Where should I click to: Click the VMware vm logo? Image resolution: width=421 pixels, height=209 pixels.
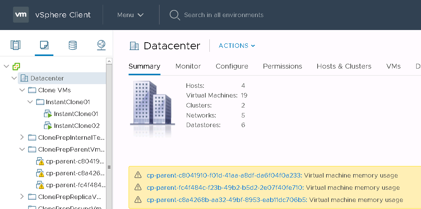pos(21,14)
